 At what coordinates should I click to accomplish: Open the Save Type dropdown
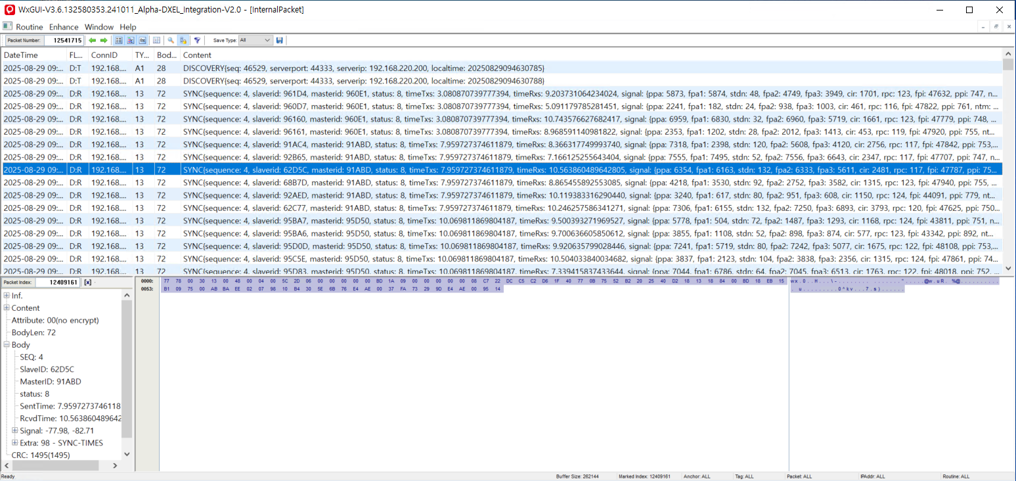(x=255, y=41)
